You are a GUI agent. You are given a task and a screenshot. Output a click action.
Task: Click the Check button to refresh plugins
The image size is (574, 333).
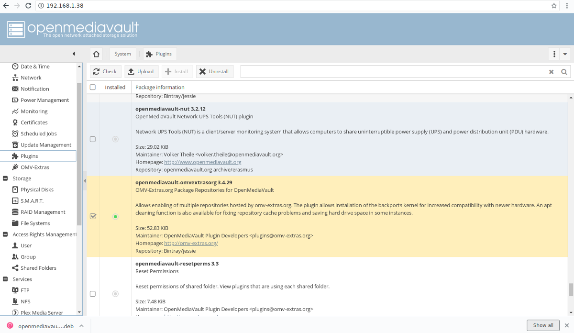point(105,71)
